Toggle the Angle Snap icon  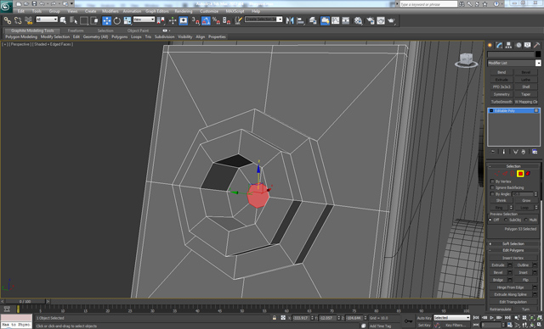point(206,20)
